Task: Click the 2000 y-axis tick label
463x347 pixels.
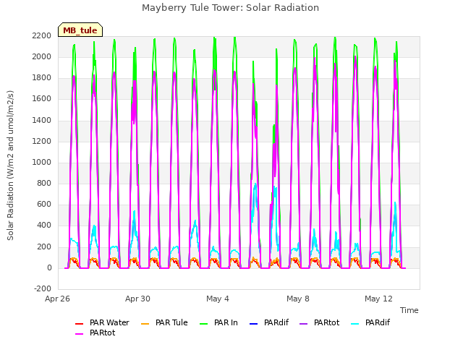Action: click(x=42, y=56)
